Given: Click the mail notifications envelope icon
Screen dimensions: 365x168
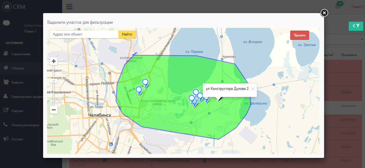Looking at the screenshot, I should 338,7.
